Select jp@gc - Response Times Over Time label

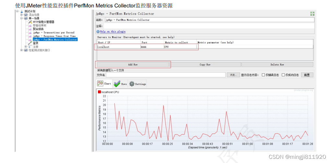click(x=54, y=36)
